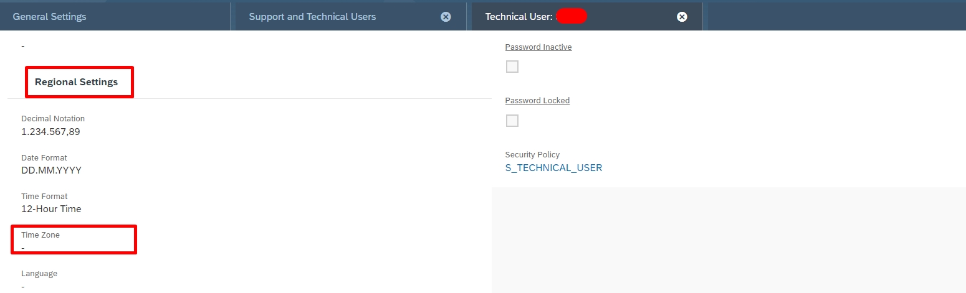Switch to the General Settings tab
The width and height of the screenshot is (966, 293).
pos(50,17)
